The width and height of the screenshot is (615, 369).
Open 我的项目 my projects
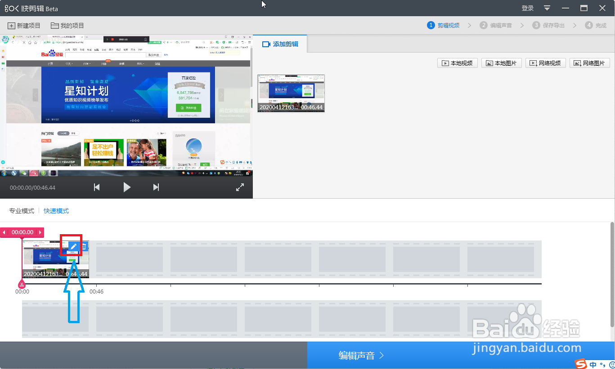coord(67,26)
